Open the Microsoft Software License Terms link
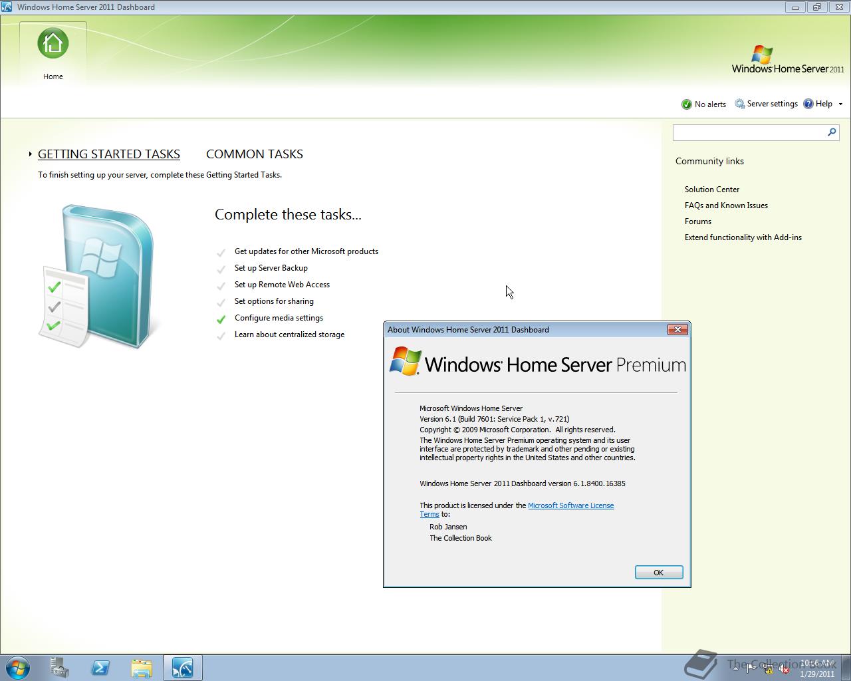Screen dimensions: 851x681 point(570,505)
